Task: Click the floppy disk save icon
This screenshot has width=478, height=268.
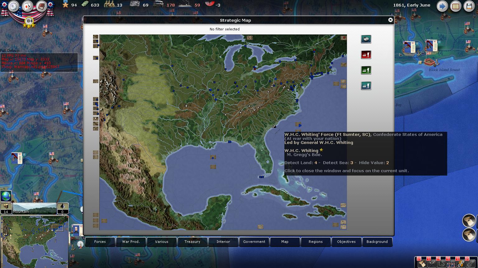Action: point(469,6)
